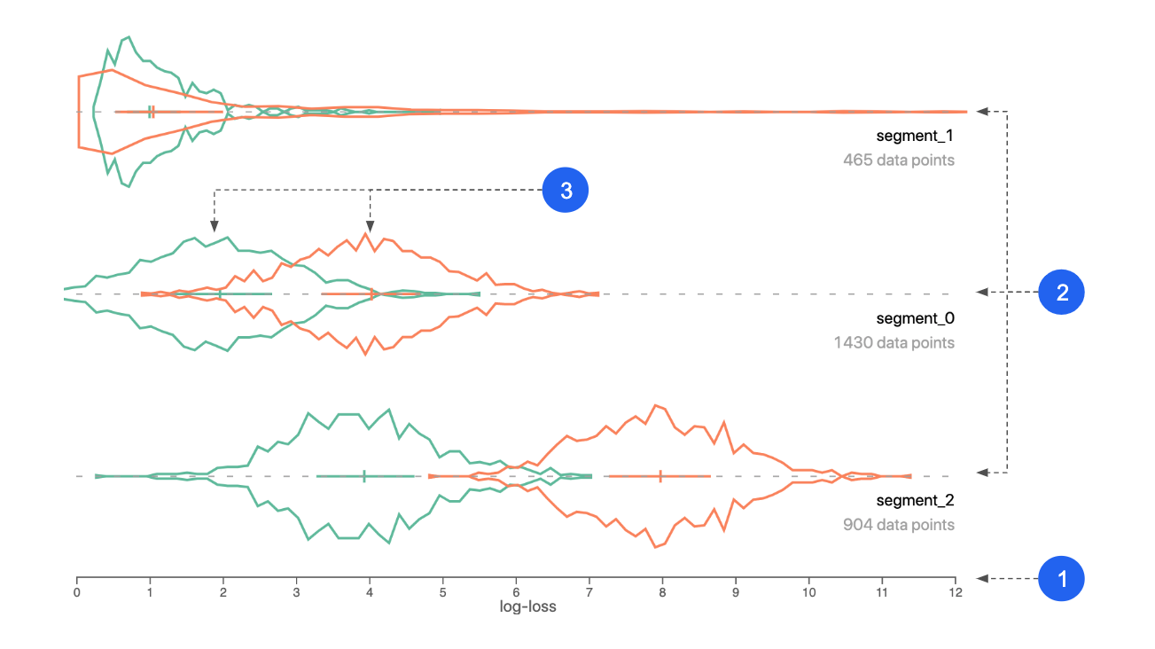Viewport: 1155px width, 649px height.
Task: Click the '904 data points' text
Action: 899,524
